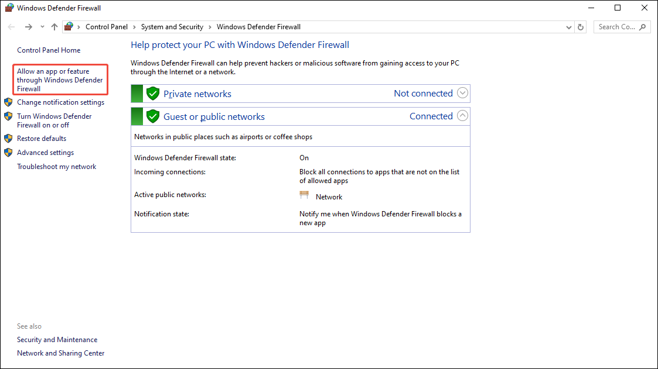This screenshot has height=369, width=658.
Task: Click the green shield icon for Guest or public networks
Action: point(153,116)
